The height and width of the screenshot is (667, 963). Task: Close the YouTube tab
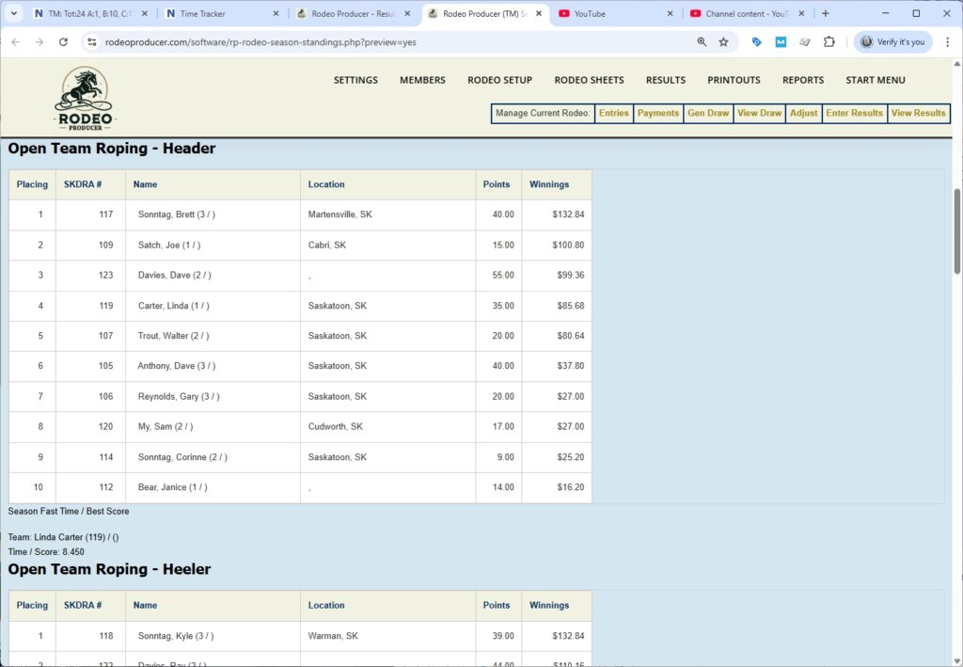pyautogui.click(x=670, y=14)
